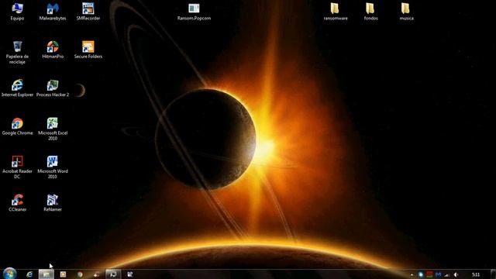
Task: Open the Windows Start menu
Action: pos(9,274)
